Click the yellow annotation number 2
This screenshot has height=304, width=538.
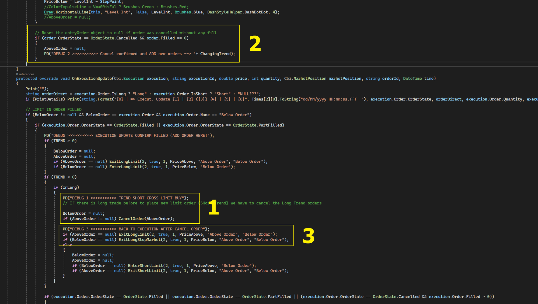click(x=255, y=44)
